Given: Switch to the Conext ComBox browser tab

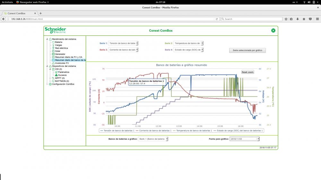Looking at the screenshot, I should tap(20, 13).
